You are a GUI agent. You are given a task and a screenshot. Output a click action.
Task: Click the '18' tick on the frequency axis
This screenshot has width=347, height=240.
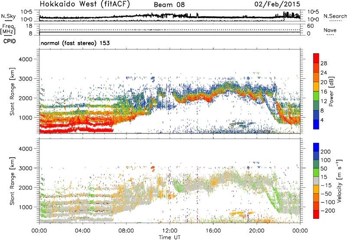[x=29, y=26]
